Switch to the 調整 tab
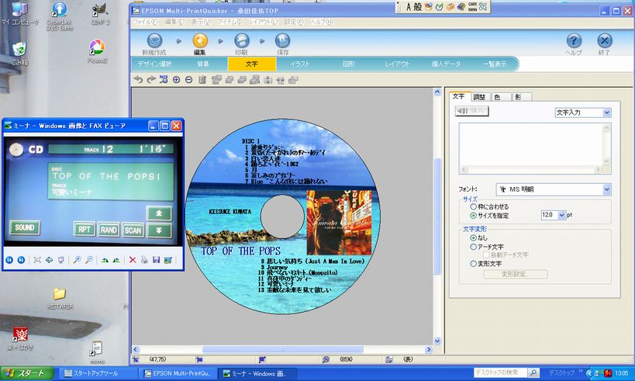The width and height of the screenshot is (635, 381). click(x=479, y=97)
